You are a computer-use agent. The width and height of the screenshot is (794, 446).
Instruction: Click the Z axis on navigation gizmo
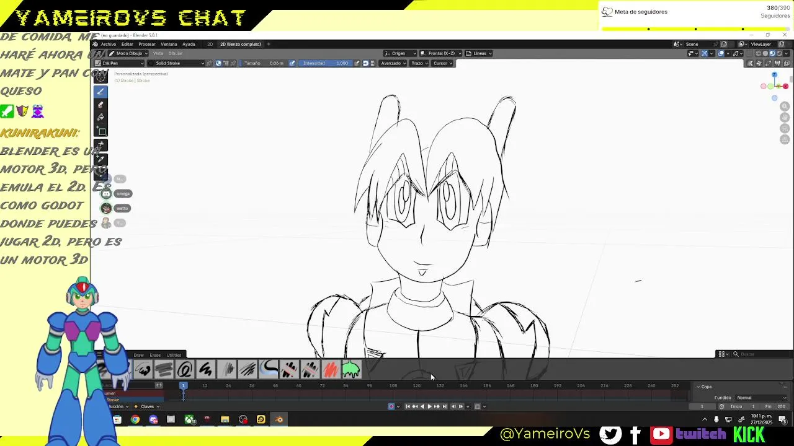point(774,75)
